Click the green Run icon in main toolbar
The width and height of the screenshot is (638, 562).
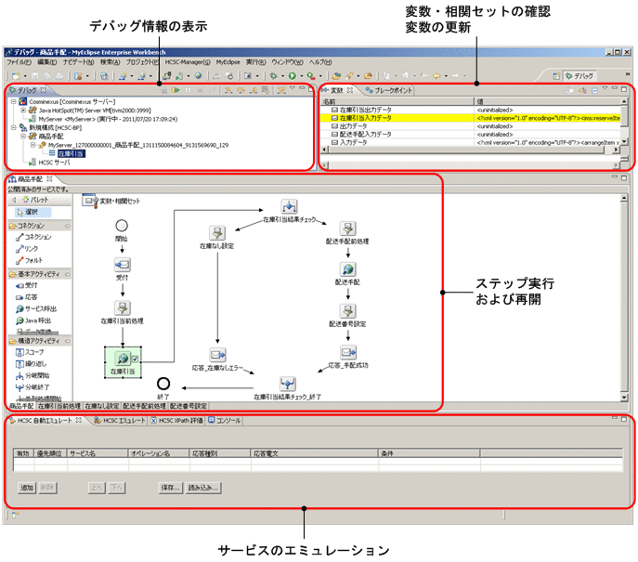[293, 75]
